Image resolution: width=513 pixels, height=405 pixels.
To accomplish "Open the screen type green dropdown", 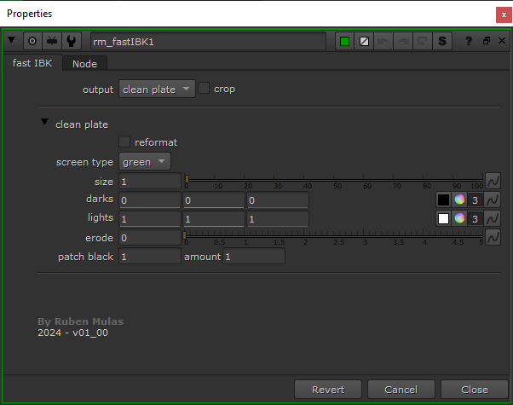I will (x=144, y=161).
